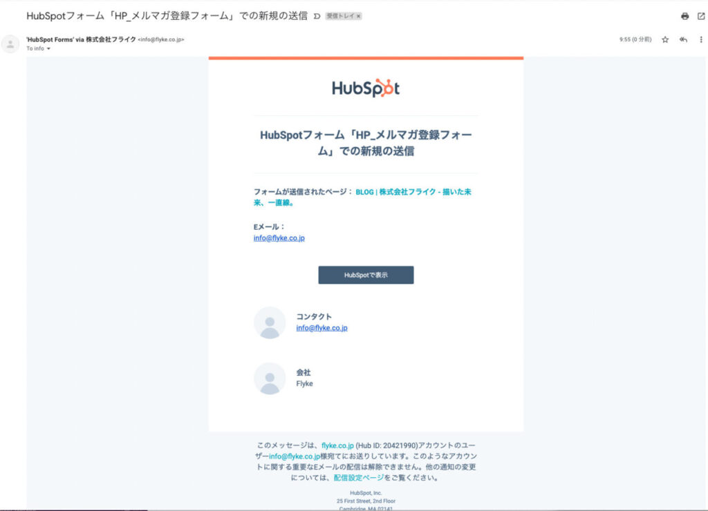Open the more options three-dot menu
Viewport: 708px width, 511px height.
(701, 39)
